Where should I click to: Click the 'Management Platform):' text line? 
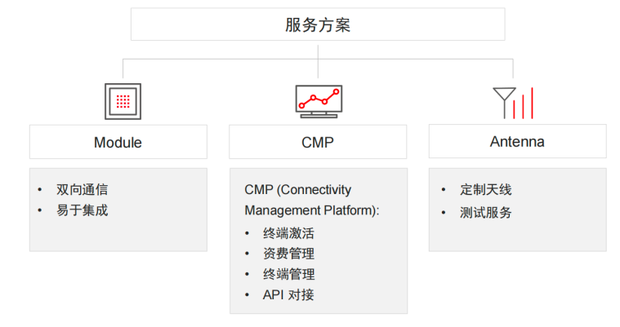tap(312, 210)
